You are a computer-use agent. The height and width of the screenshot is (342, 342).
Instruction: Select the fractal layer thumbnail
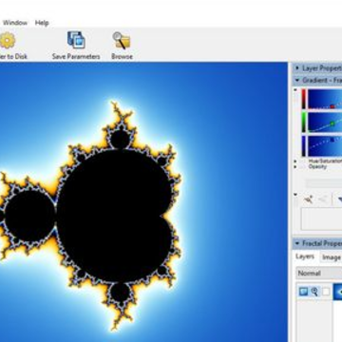click(x=337, y=292)
